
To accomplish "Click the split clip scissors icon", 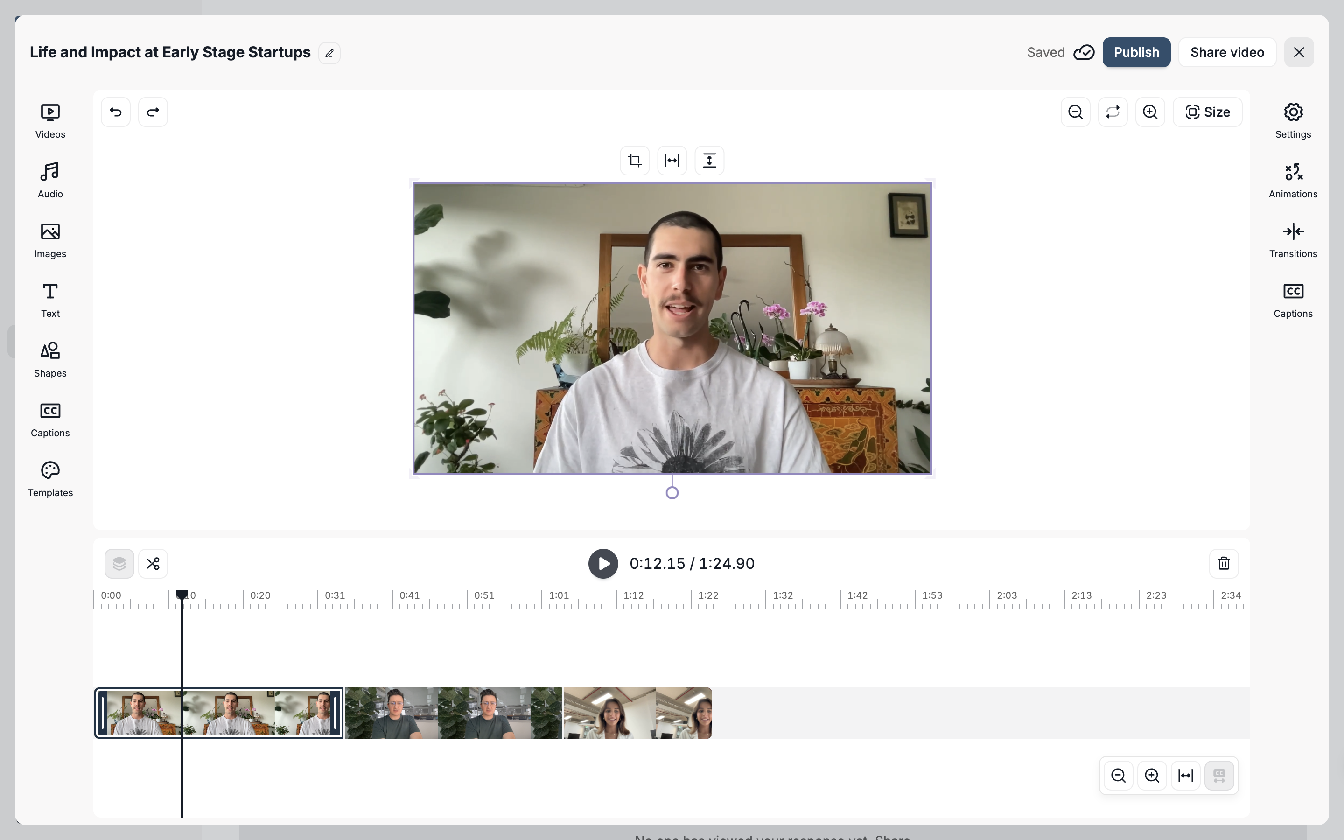I will click(153, 563).
